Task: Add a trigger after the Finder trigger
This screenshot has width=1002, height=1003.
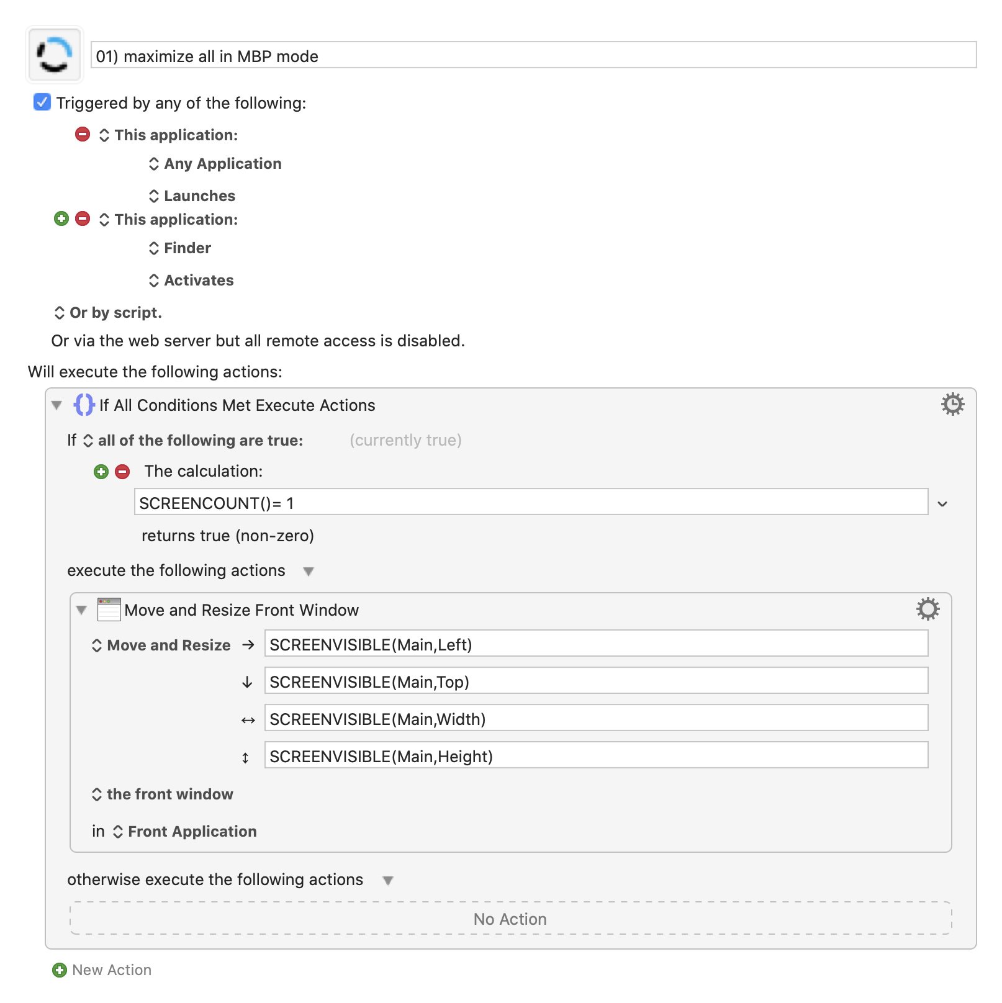Action: 61,218
